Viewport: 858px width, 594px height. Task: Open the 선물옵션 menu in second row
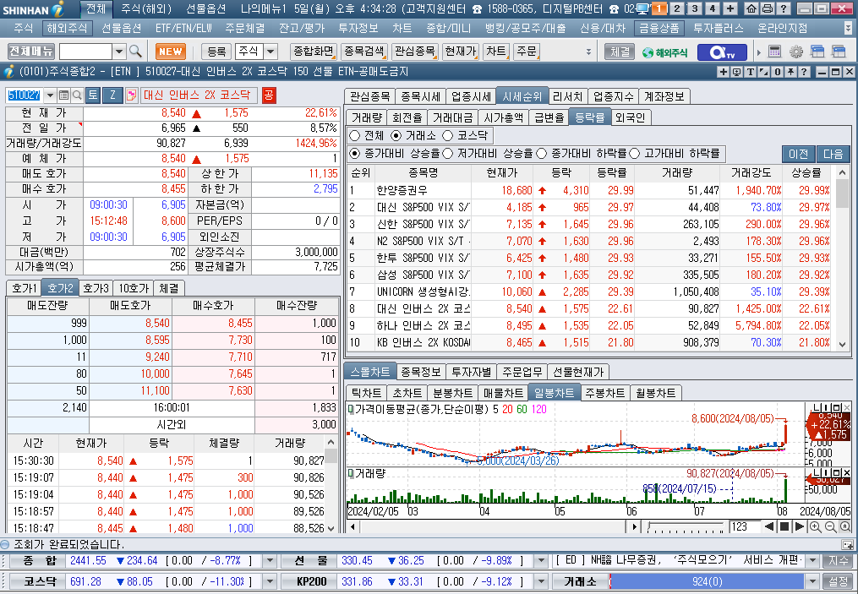pos(122,29)
